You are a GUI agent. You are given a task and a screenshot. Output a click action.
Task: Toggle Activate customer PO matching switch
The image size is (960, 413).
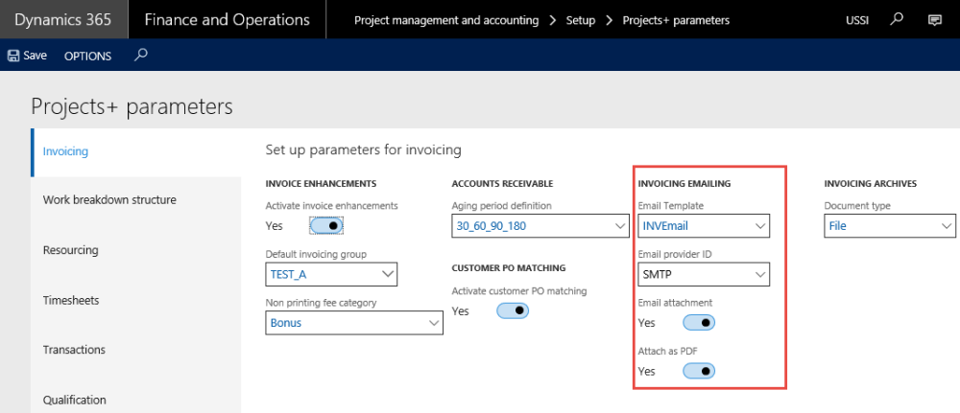pos(513,310)
